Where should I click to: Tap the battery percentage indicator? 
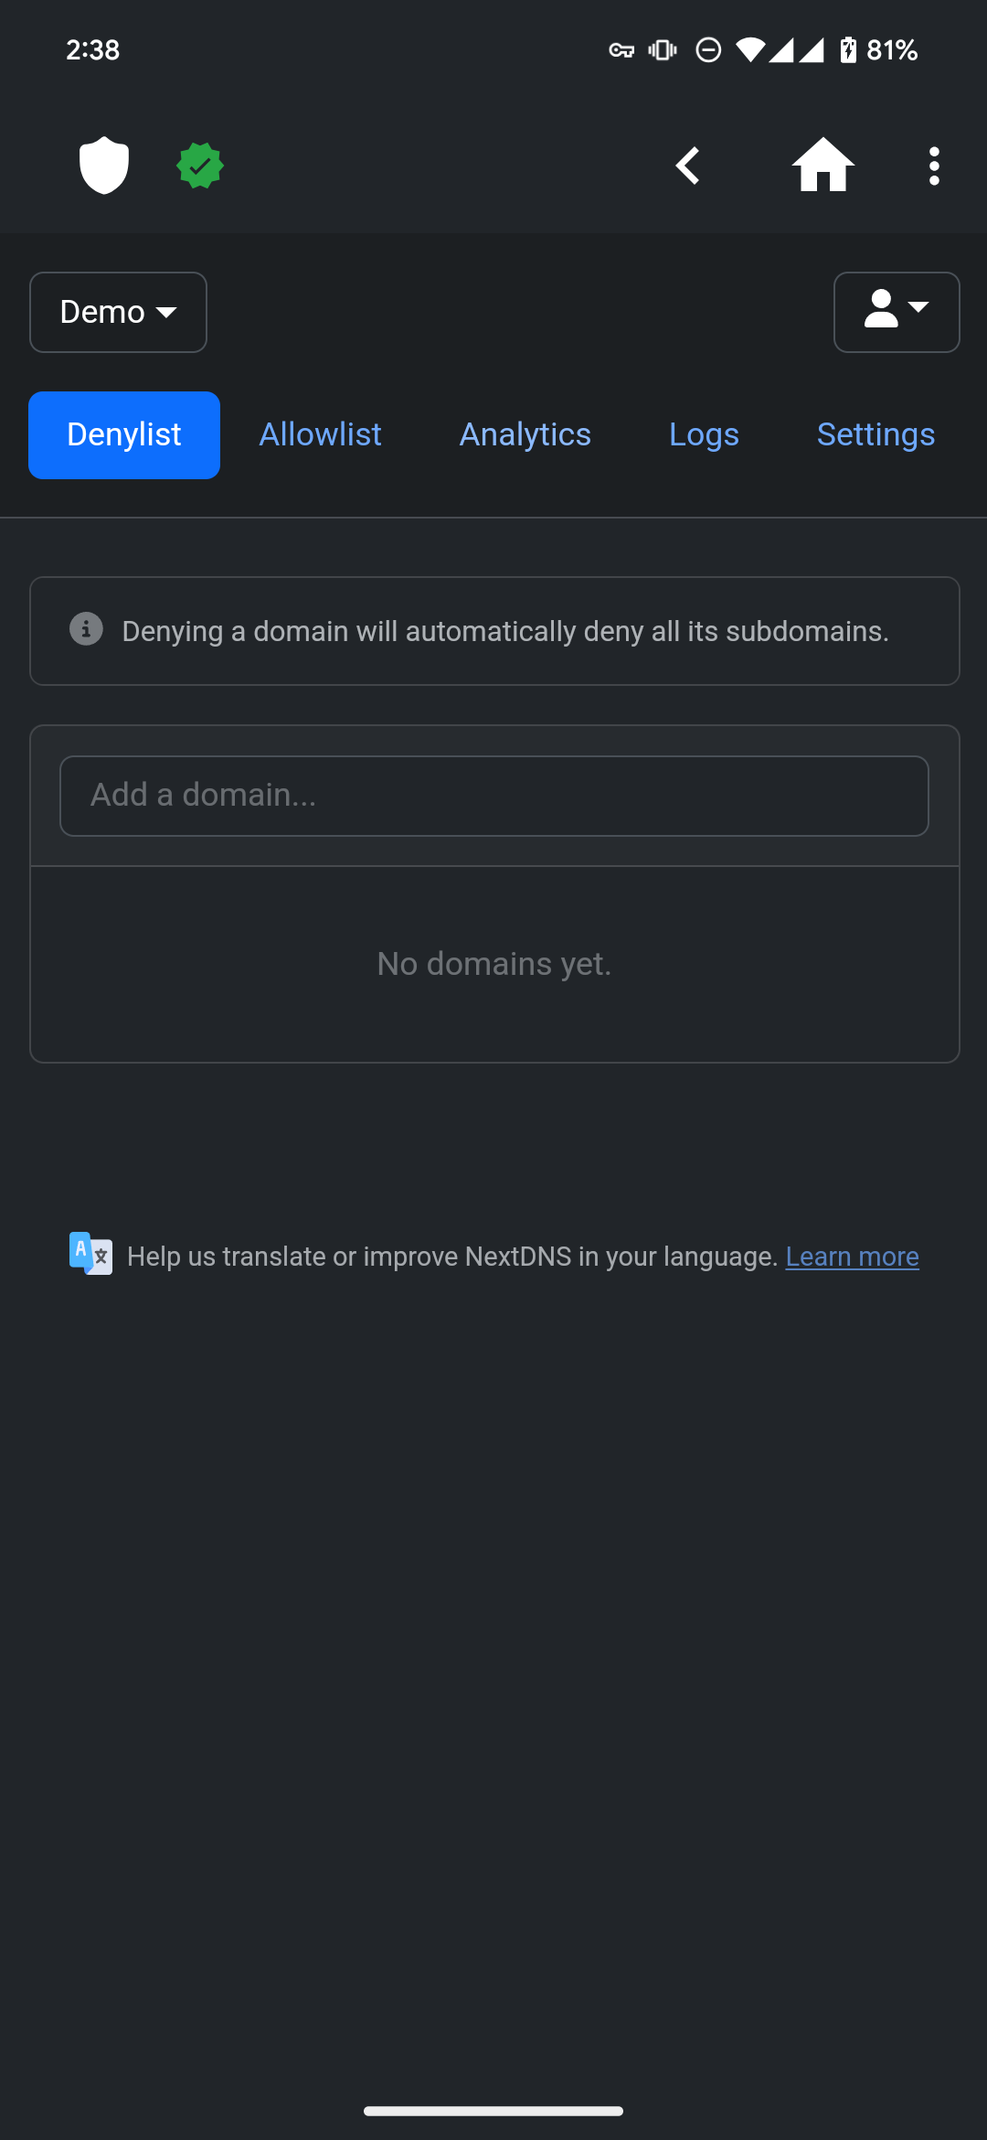click(x=891, y=50)
